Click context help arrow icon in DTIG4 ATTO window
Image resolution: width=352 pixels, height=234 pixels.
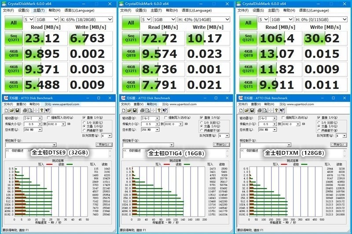point(165,110)
